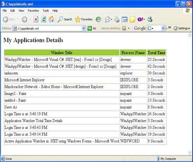This screenshot has height=162, width=193.
Task: Print the page with printer icon
Action: (x=117, y=19)
